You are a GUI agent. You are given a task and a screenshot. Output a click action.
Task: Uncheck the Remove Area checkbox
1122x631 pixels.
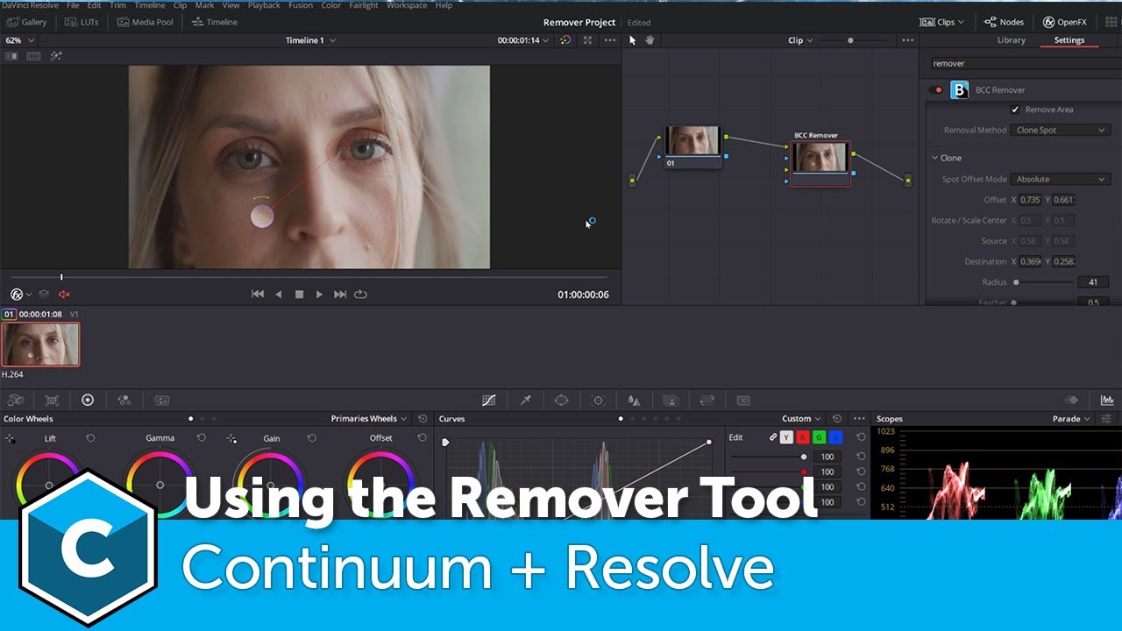(1015, 110)
